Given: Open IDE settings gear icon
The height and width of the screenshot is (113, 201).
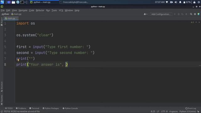Looking at the screenshot, I should 195,14.
